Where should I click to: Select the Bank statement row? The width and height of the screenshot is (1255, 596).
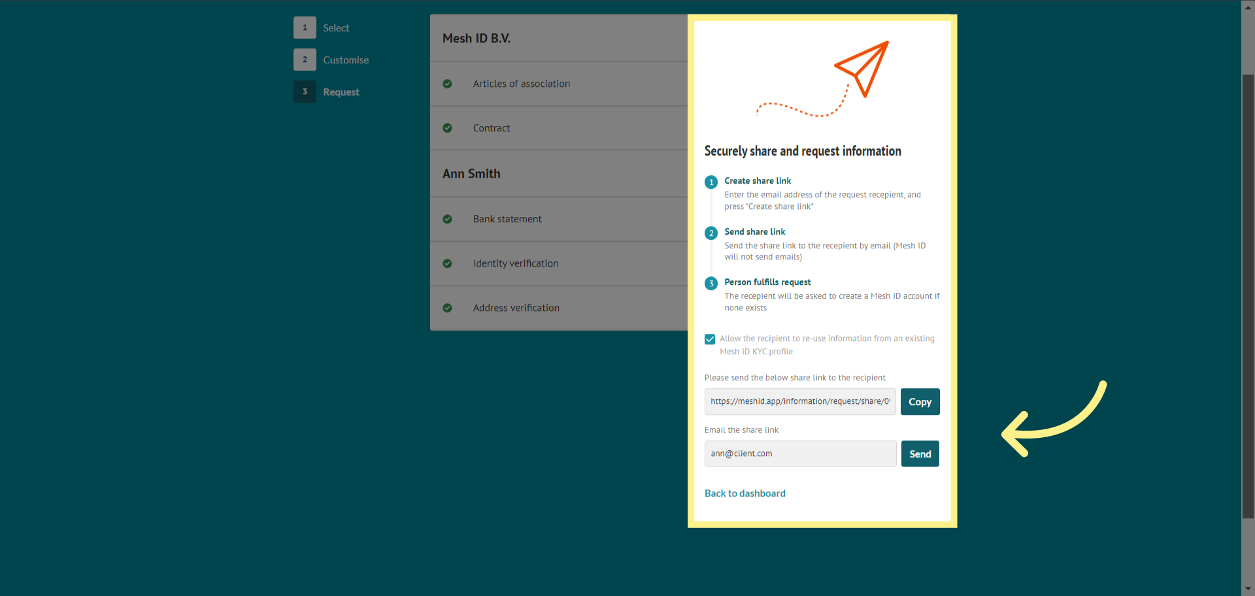[559, 219]
